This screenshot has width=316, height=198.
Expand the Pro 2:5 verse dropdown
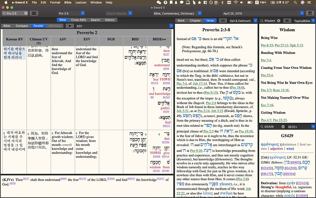pos(83,13)
